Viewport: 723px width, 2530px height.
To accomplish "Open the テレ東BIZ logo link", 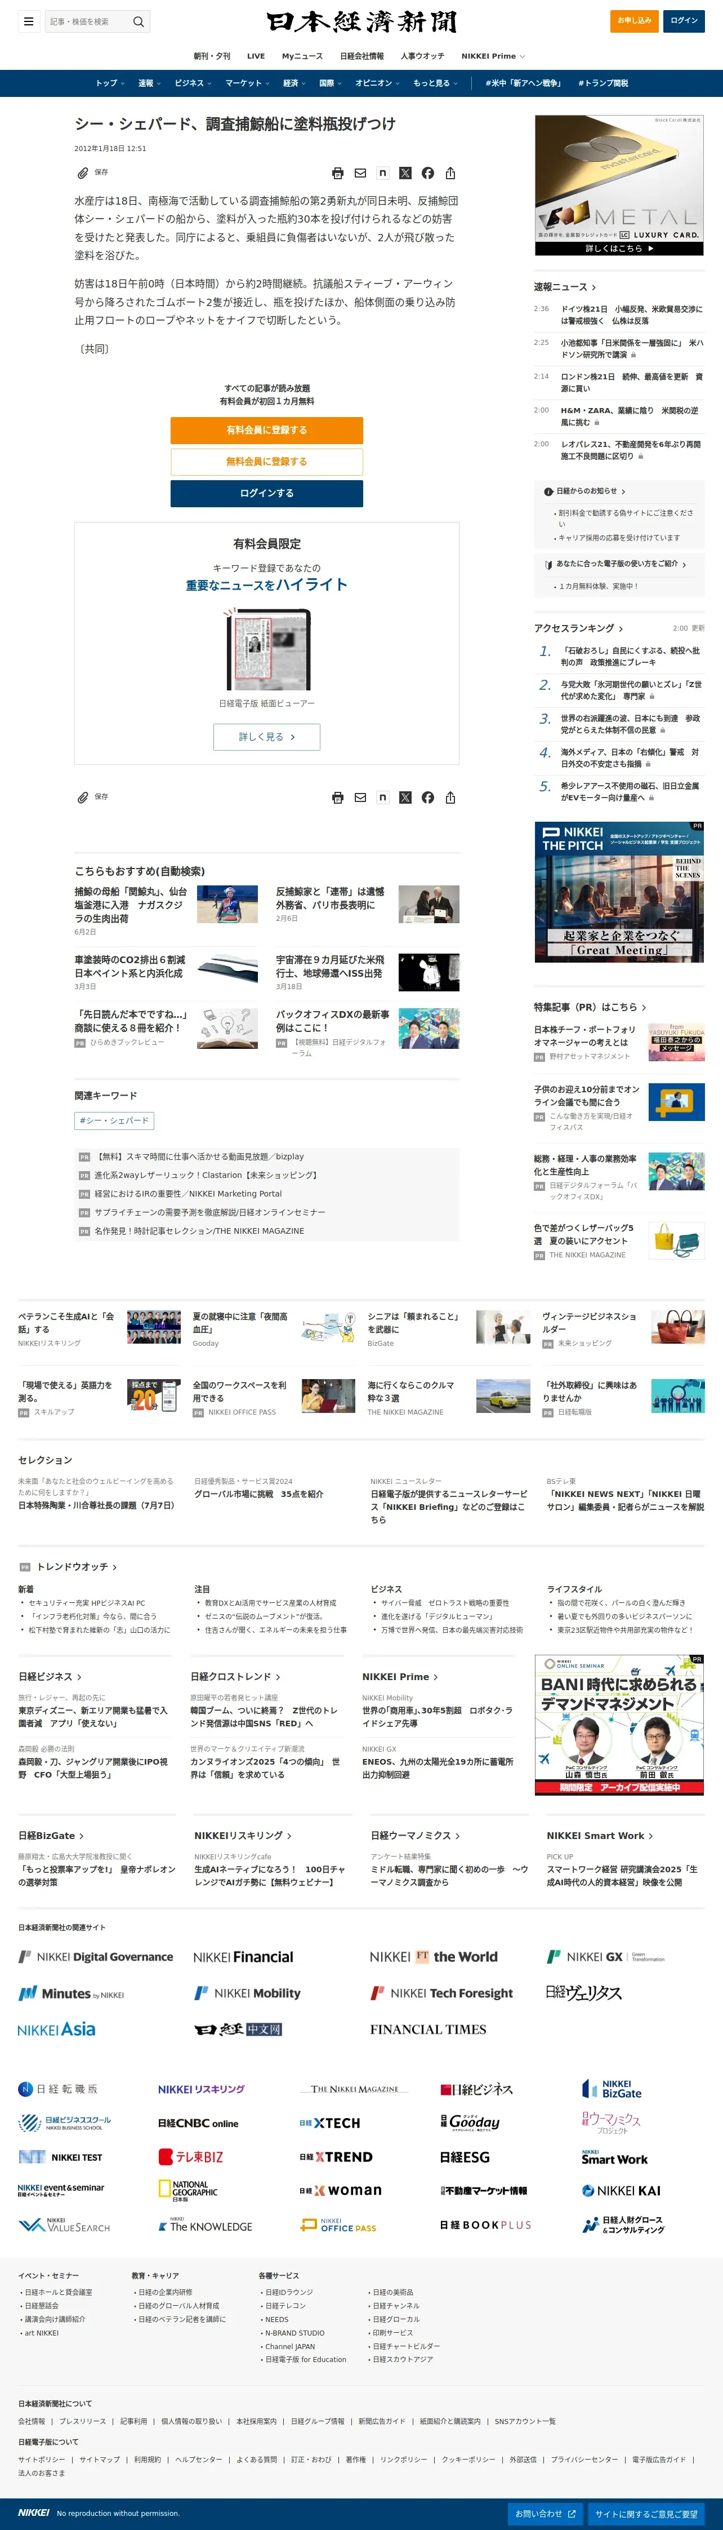I will click(191, 2157).
